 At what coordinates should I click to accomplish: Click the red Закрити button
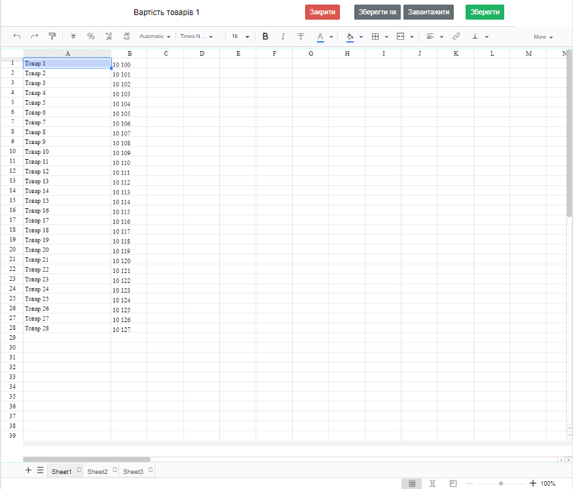coord(322,12)
